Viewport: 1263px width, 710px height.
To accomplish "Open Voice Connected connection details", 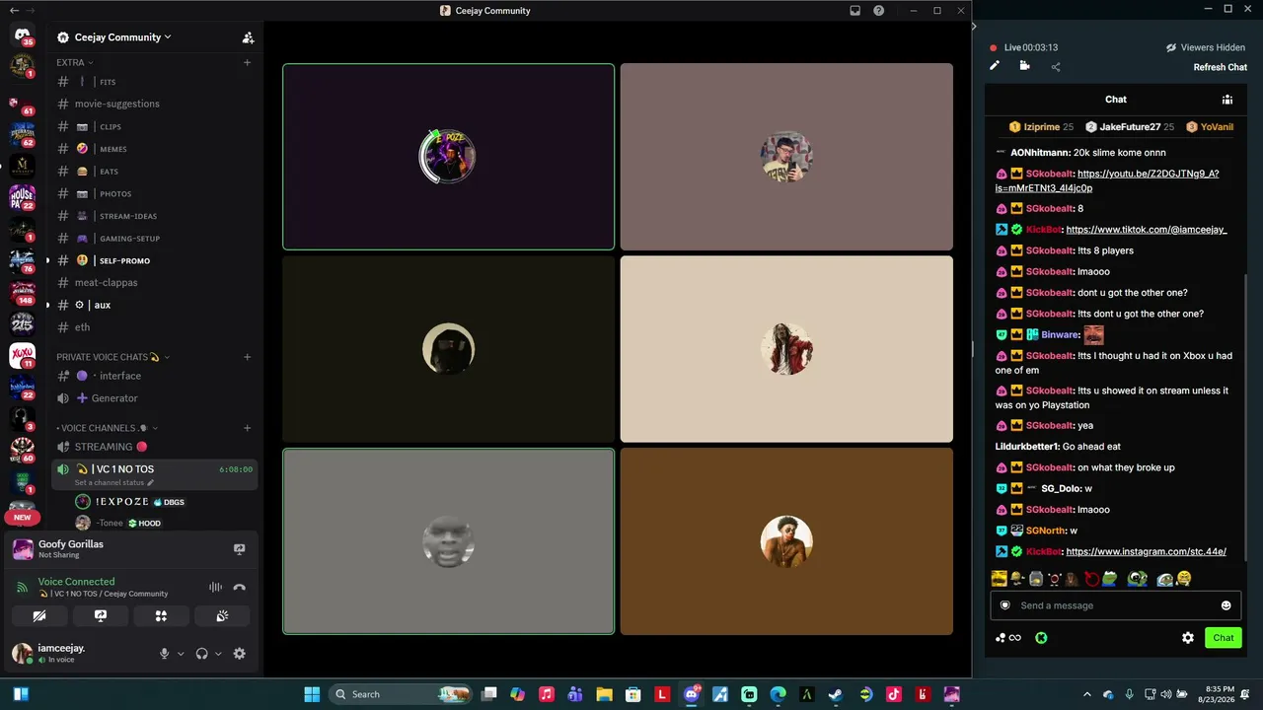I will tap(76, 582).
